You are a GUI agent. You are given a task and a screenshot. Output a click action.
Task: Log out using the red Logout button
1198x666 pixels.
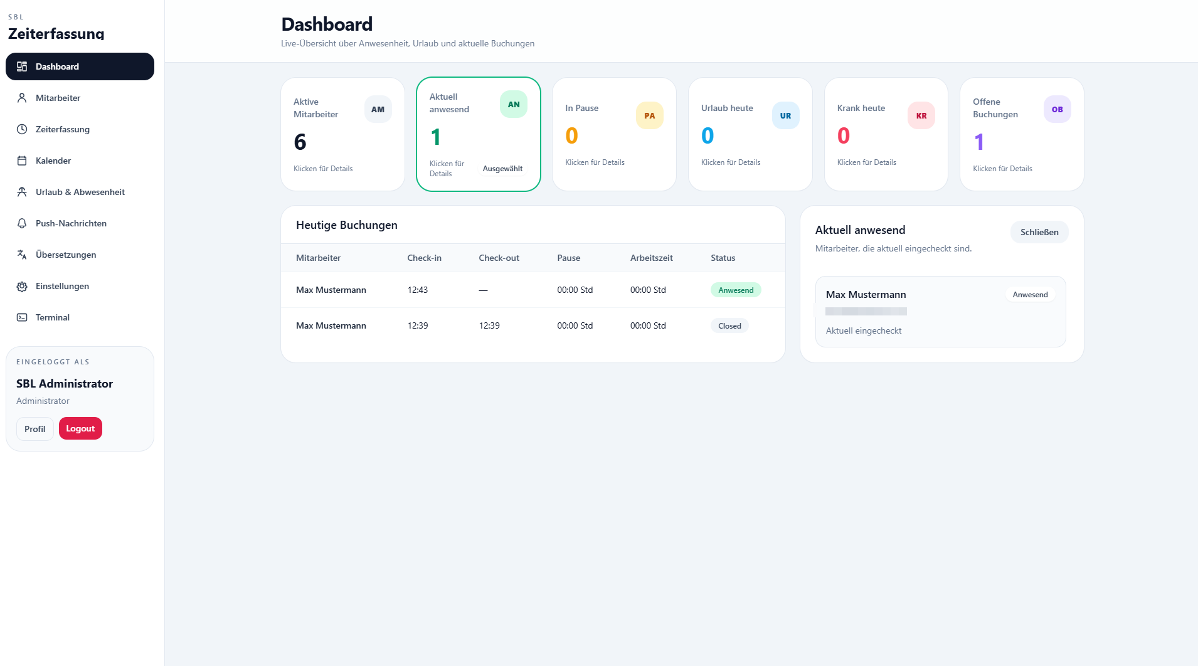pyautogui.click(x=80, y=428)
